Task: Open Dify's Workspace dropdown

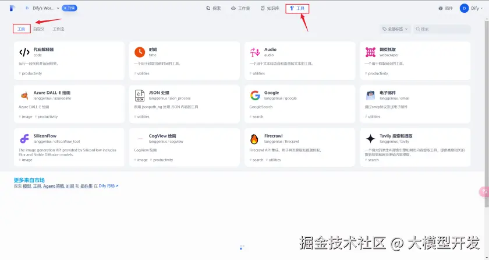Action: coord(42,8)
